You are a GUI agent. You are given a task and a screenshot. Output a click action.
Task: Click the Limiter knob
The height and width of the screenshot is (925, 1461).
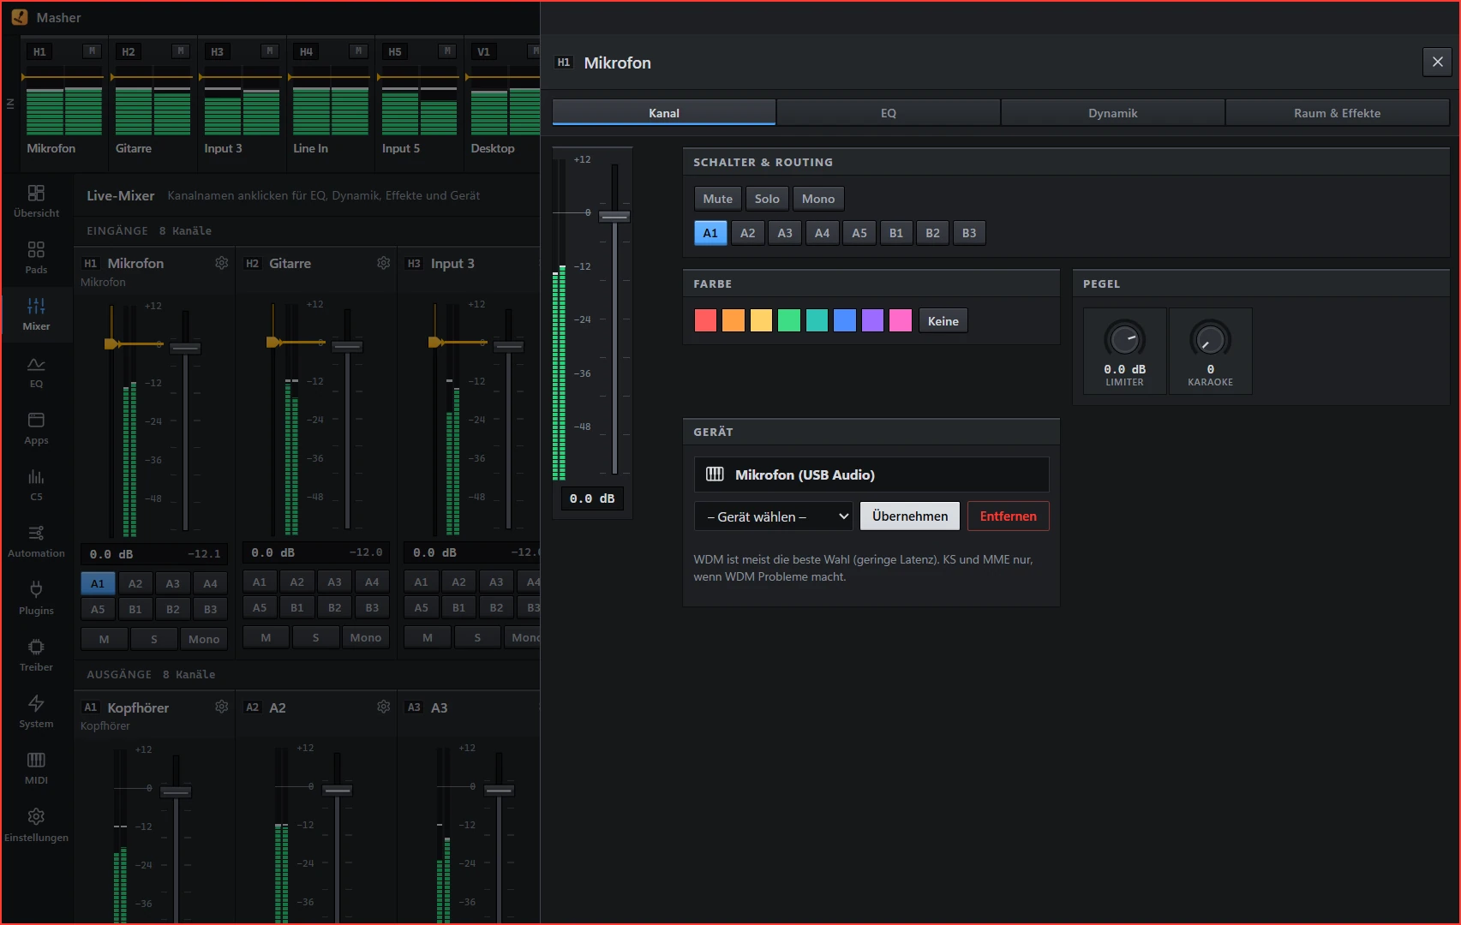(x=1124, y=339)
